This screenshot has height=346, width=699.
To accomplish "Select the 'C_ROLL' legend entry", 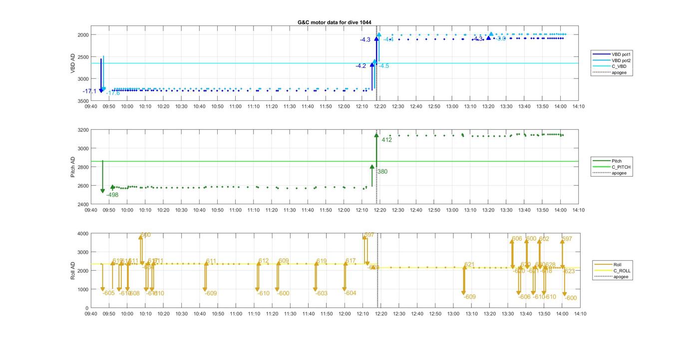I will click(622, 271).
